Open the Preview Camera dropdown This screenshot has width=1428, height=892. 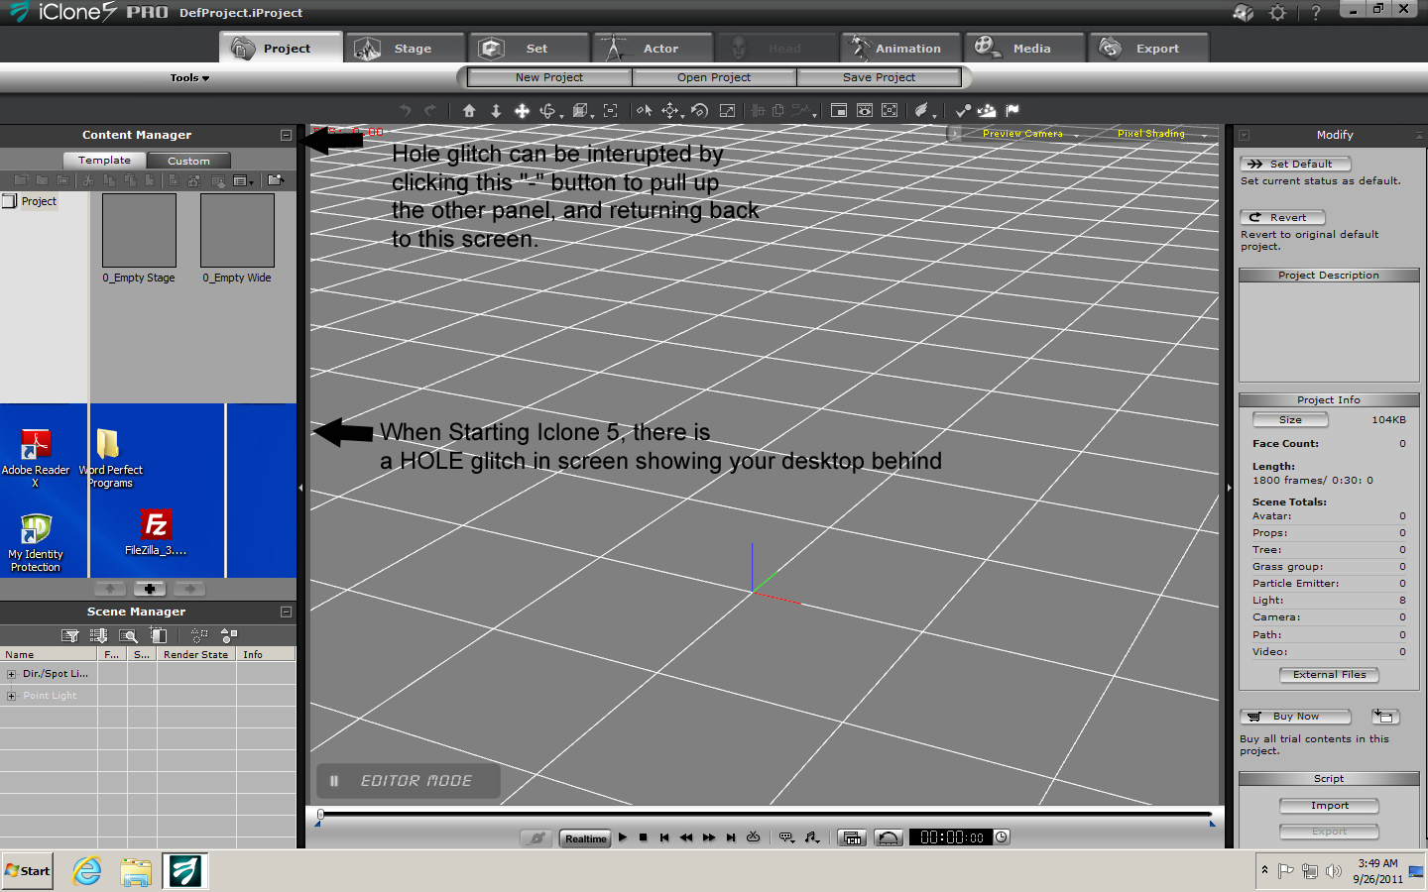click(1029, 134)
